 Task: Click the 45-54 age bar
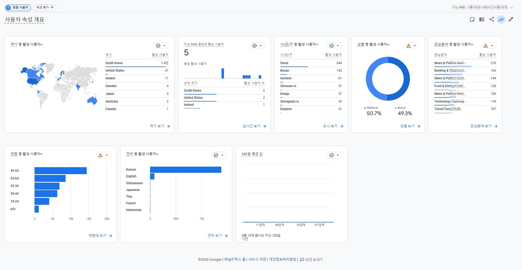61,171
